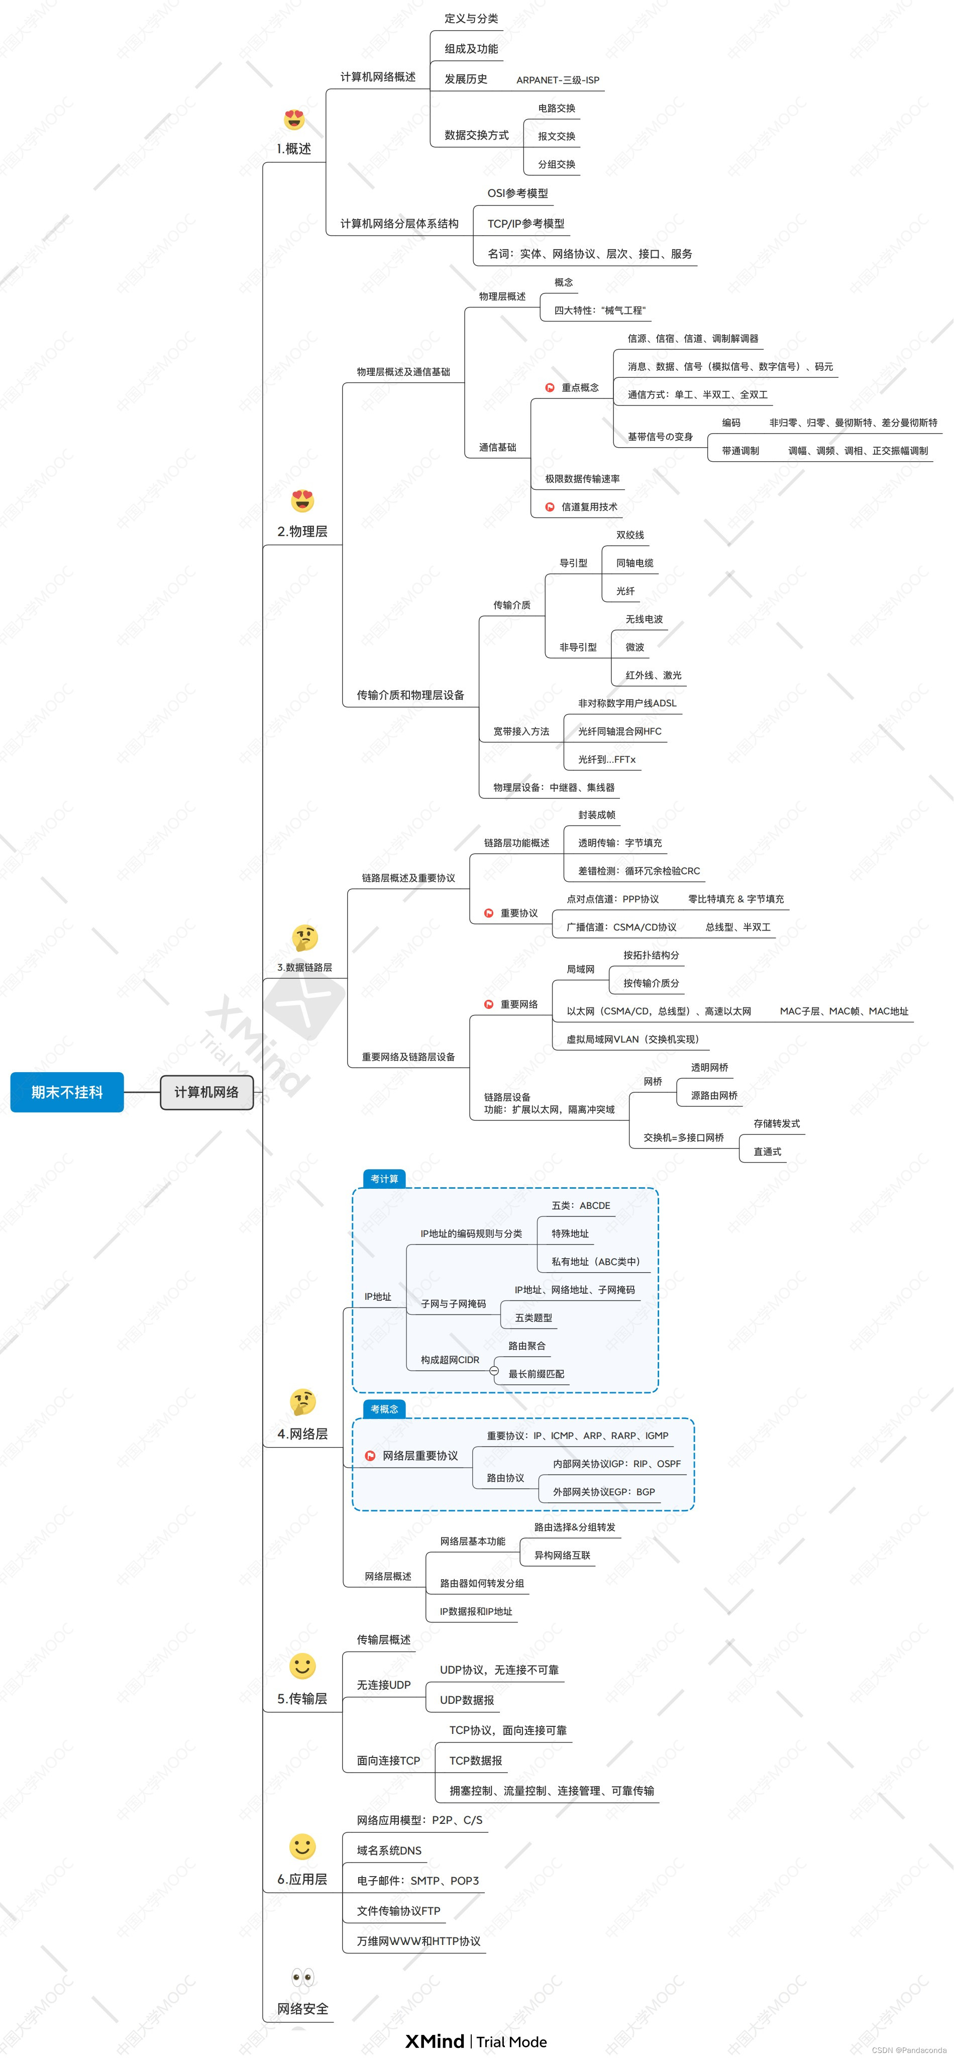This screenshot has width=954, height=2058.
Task: Click the 计算机网络分层体系结构 subtopic
Action: coord(399,224)
